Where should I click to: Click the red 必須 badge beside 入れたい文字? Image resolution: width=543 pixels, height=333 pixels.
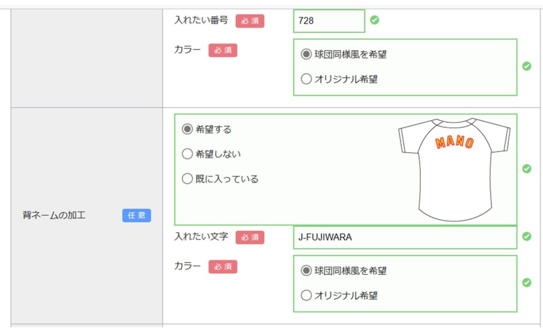tap(250, 238)
